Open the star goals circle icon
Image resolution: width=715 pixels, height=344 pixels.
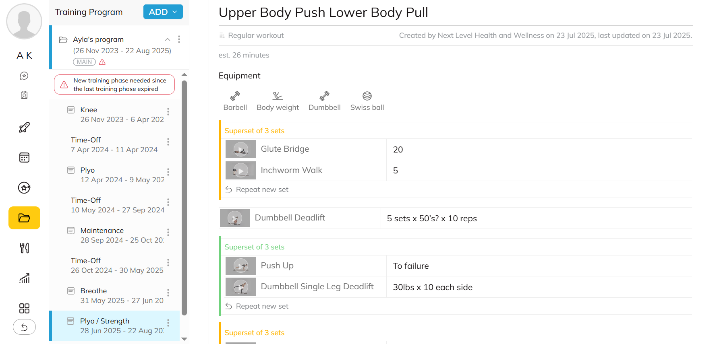pyautogui.click(x=24, y=188)
